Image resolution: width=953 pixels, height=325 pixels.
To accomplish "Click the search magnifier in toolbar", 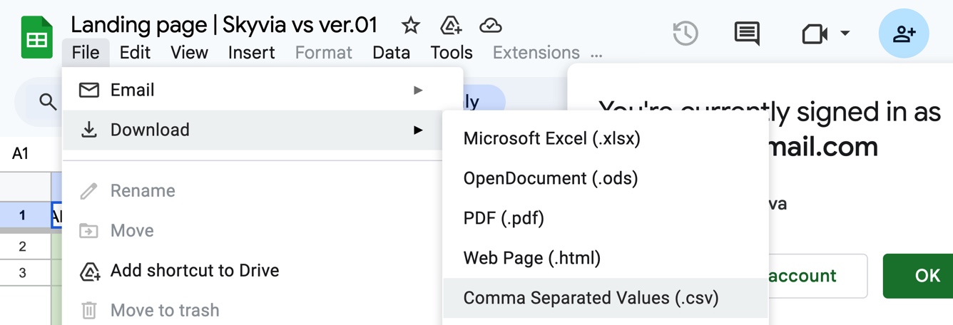I will 48,101.
